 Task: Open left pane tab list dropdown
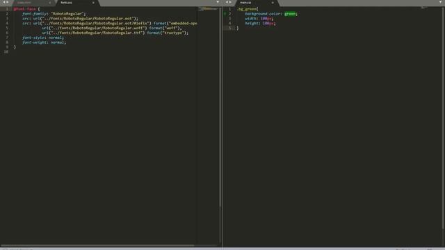pos(218,2)
